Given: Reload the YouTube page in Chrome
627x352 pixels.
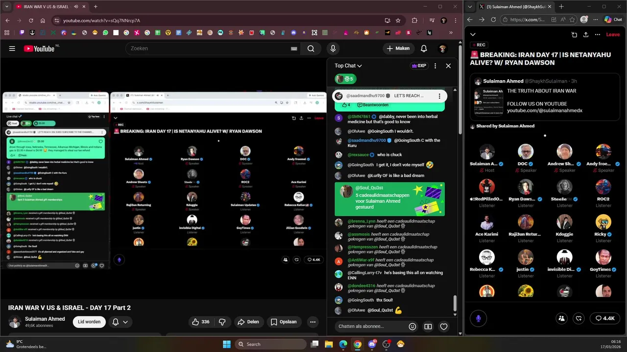Looking at the screenshot, I should [x=31, y=21].
